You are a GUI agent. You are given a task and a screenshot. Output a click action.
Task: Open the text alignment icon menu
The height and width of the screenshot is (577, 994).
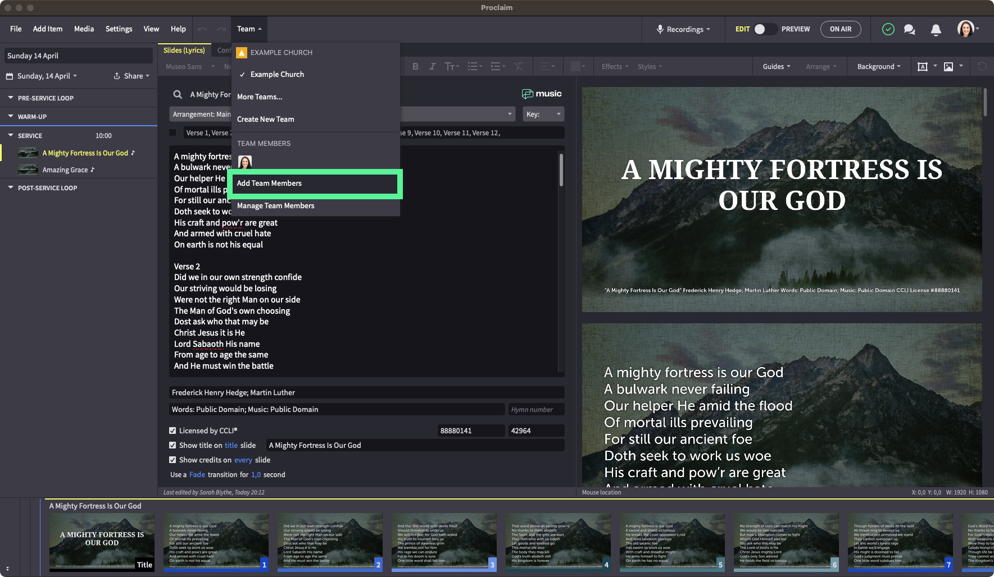[x=547, y=66]
